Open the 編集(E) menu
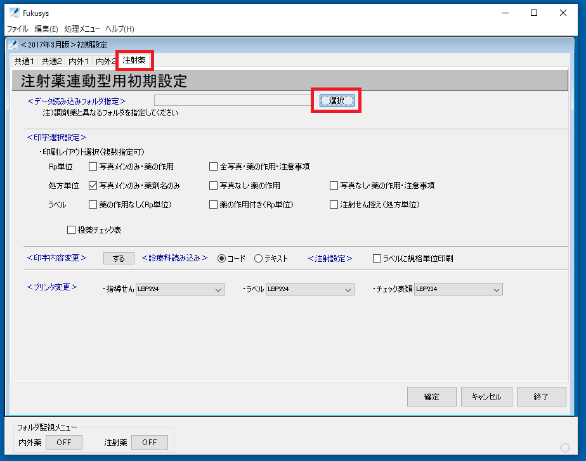 point(46,29)
